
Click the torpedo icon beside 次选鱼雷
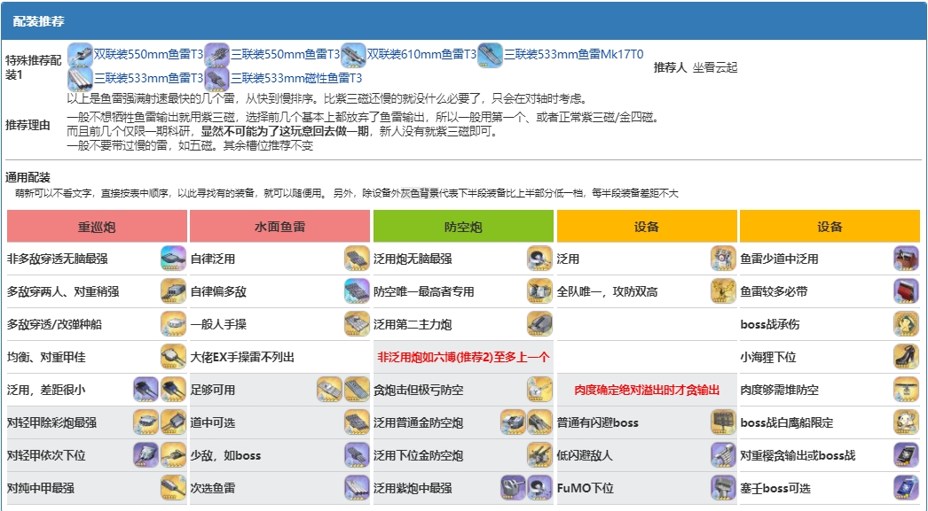[x=357, y=487]
